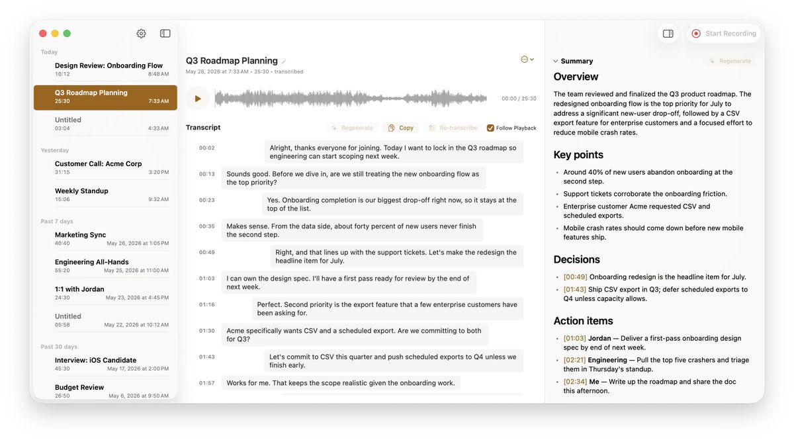794x442 pixels.
Task: Toggle the right summary panel icon
Action: [x=668, y=34]
